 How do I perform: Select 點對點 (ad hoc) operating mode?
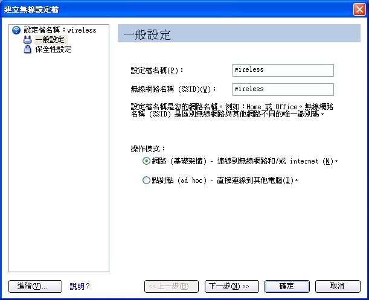(x=146, y=180)
